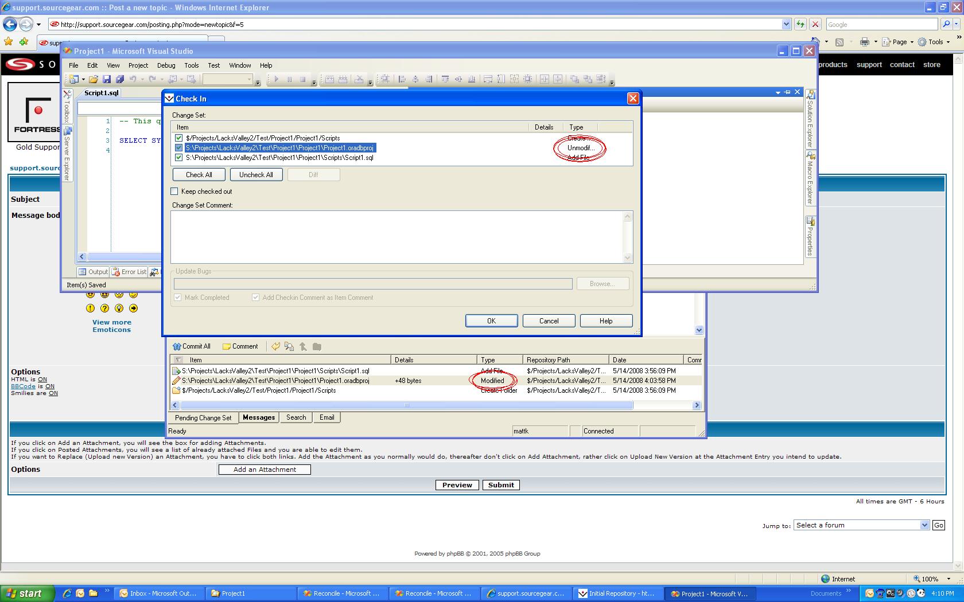Click the Print icon in IE command bar
Image resolution: width=964 pixels, height=602 pixels.
coord(865,42)
